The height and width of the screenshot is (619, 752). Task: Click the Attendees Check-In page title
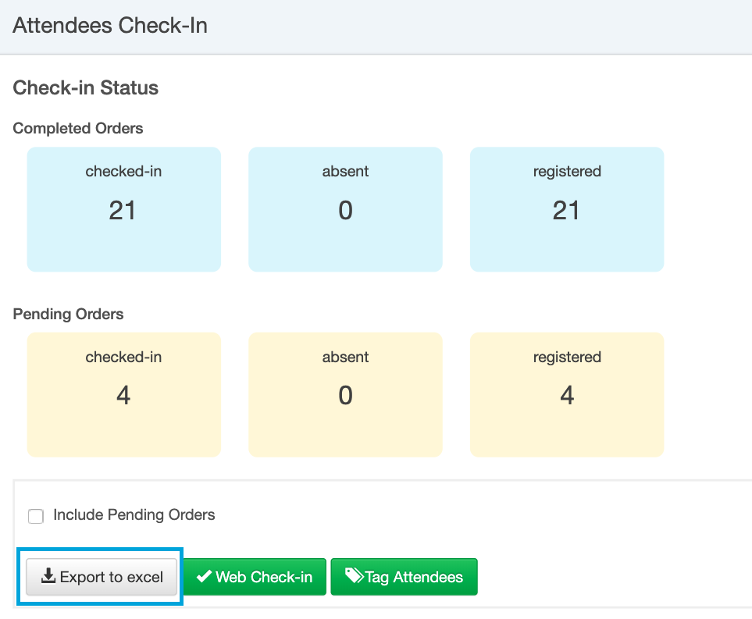point(110,26)
